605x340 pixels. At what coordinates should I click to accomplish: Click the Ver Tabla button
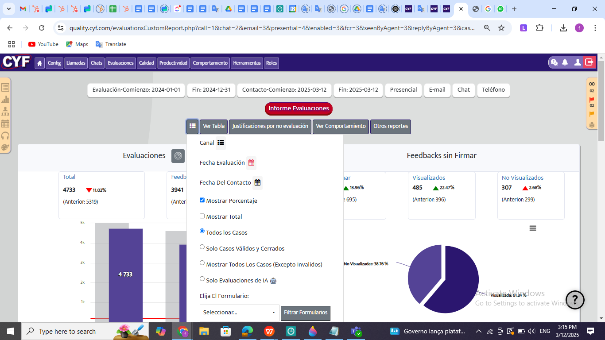point(214,126)
